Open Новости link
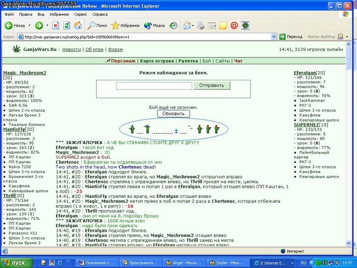The width and height of the screenshot is (357, 268). pyautogui.click(x=72, y=50)
